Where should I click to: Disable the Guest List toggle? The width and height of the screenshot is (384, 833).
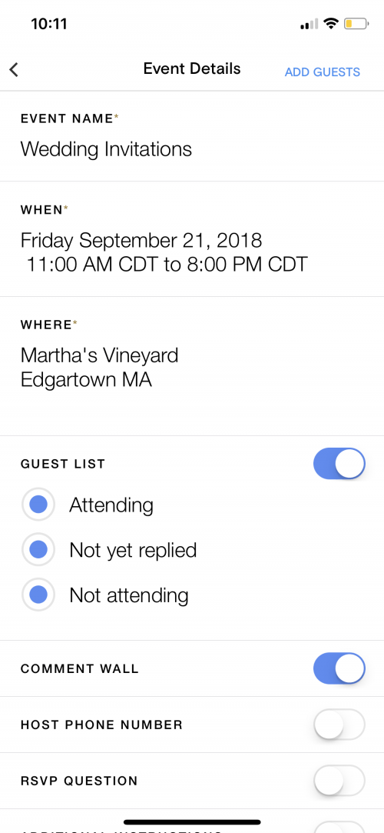[339, 463]
